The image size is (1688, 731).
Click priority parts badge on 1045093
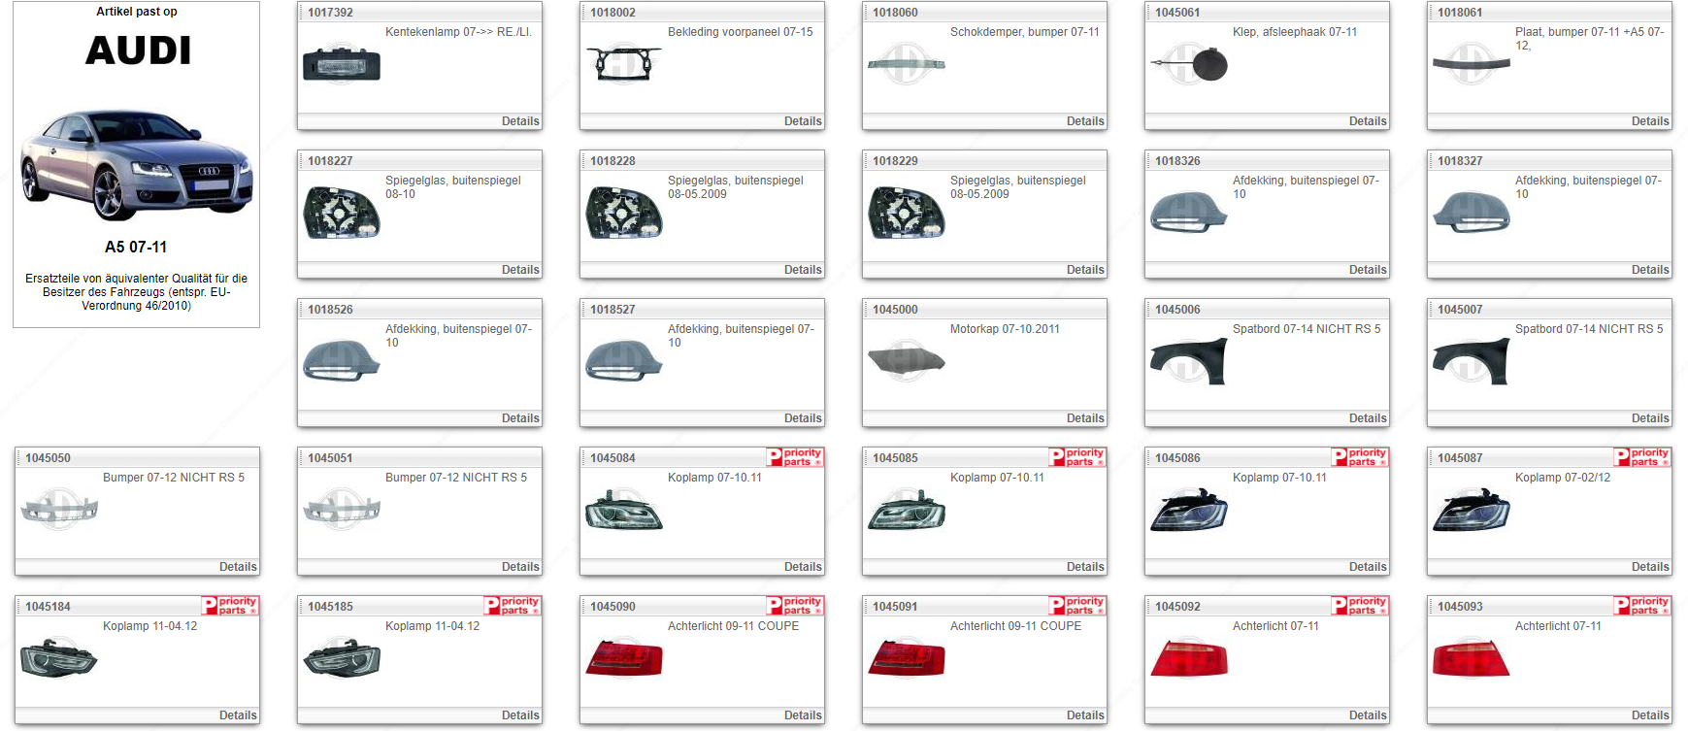coord(1642,606)
